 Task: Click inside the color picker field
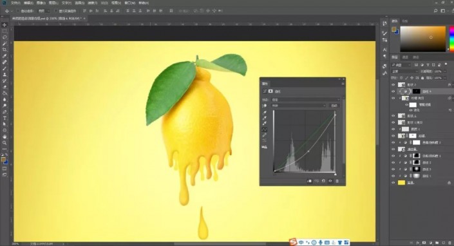click(x=423, y=39)
